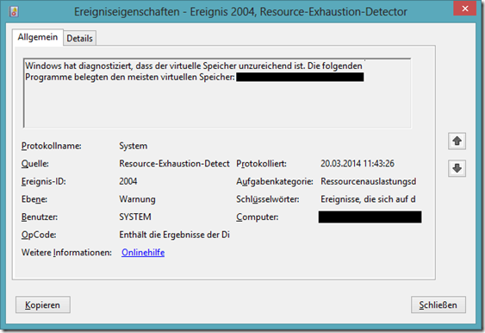
Task: Click the Kopieren button
Action: tap(43, 305)
